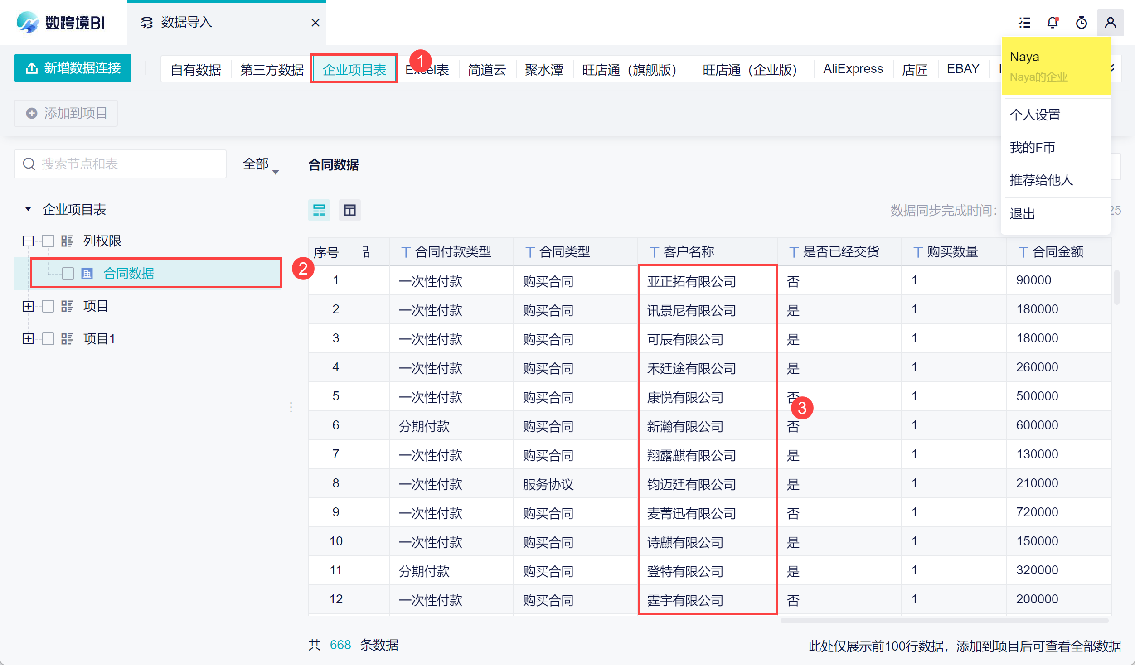This screenshot has width=1135, height=665.
Task: Expand the 项目1 tree node
Action: point(28,339)
